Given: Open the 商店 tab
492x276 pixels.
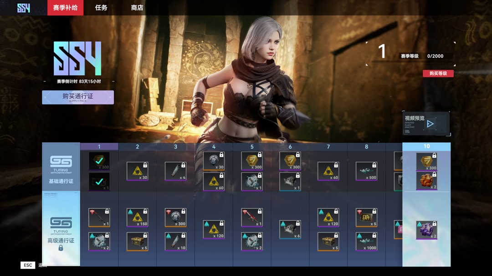Looking at the screenshot, I should tap(137, 8).
